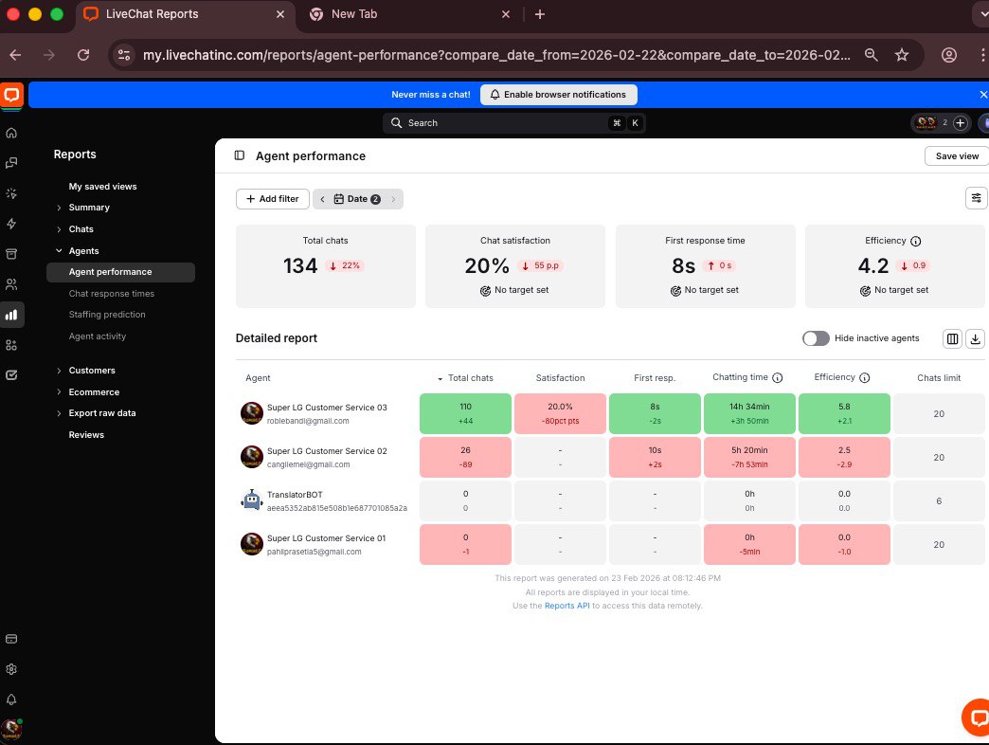Open the Chats icon in left rail
Viewport: 989px width, 745px height.
coord(11,163)
